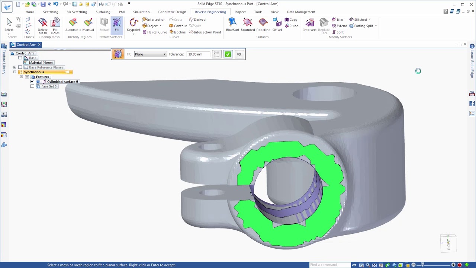Toggle the Base checkbox in PathFinder
The image size is (476, 268).
pyautogui.click(x=20, y=58)
